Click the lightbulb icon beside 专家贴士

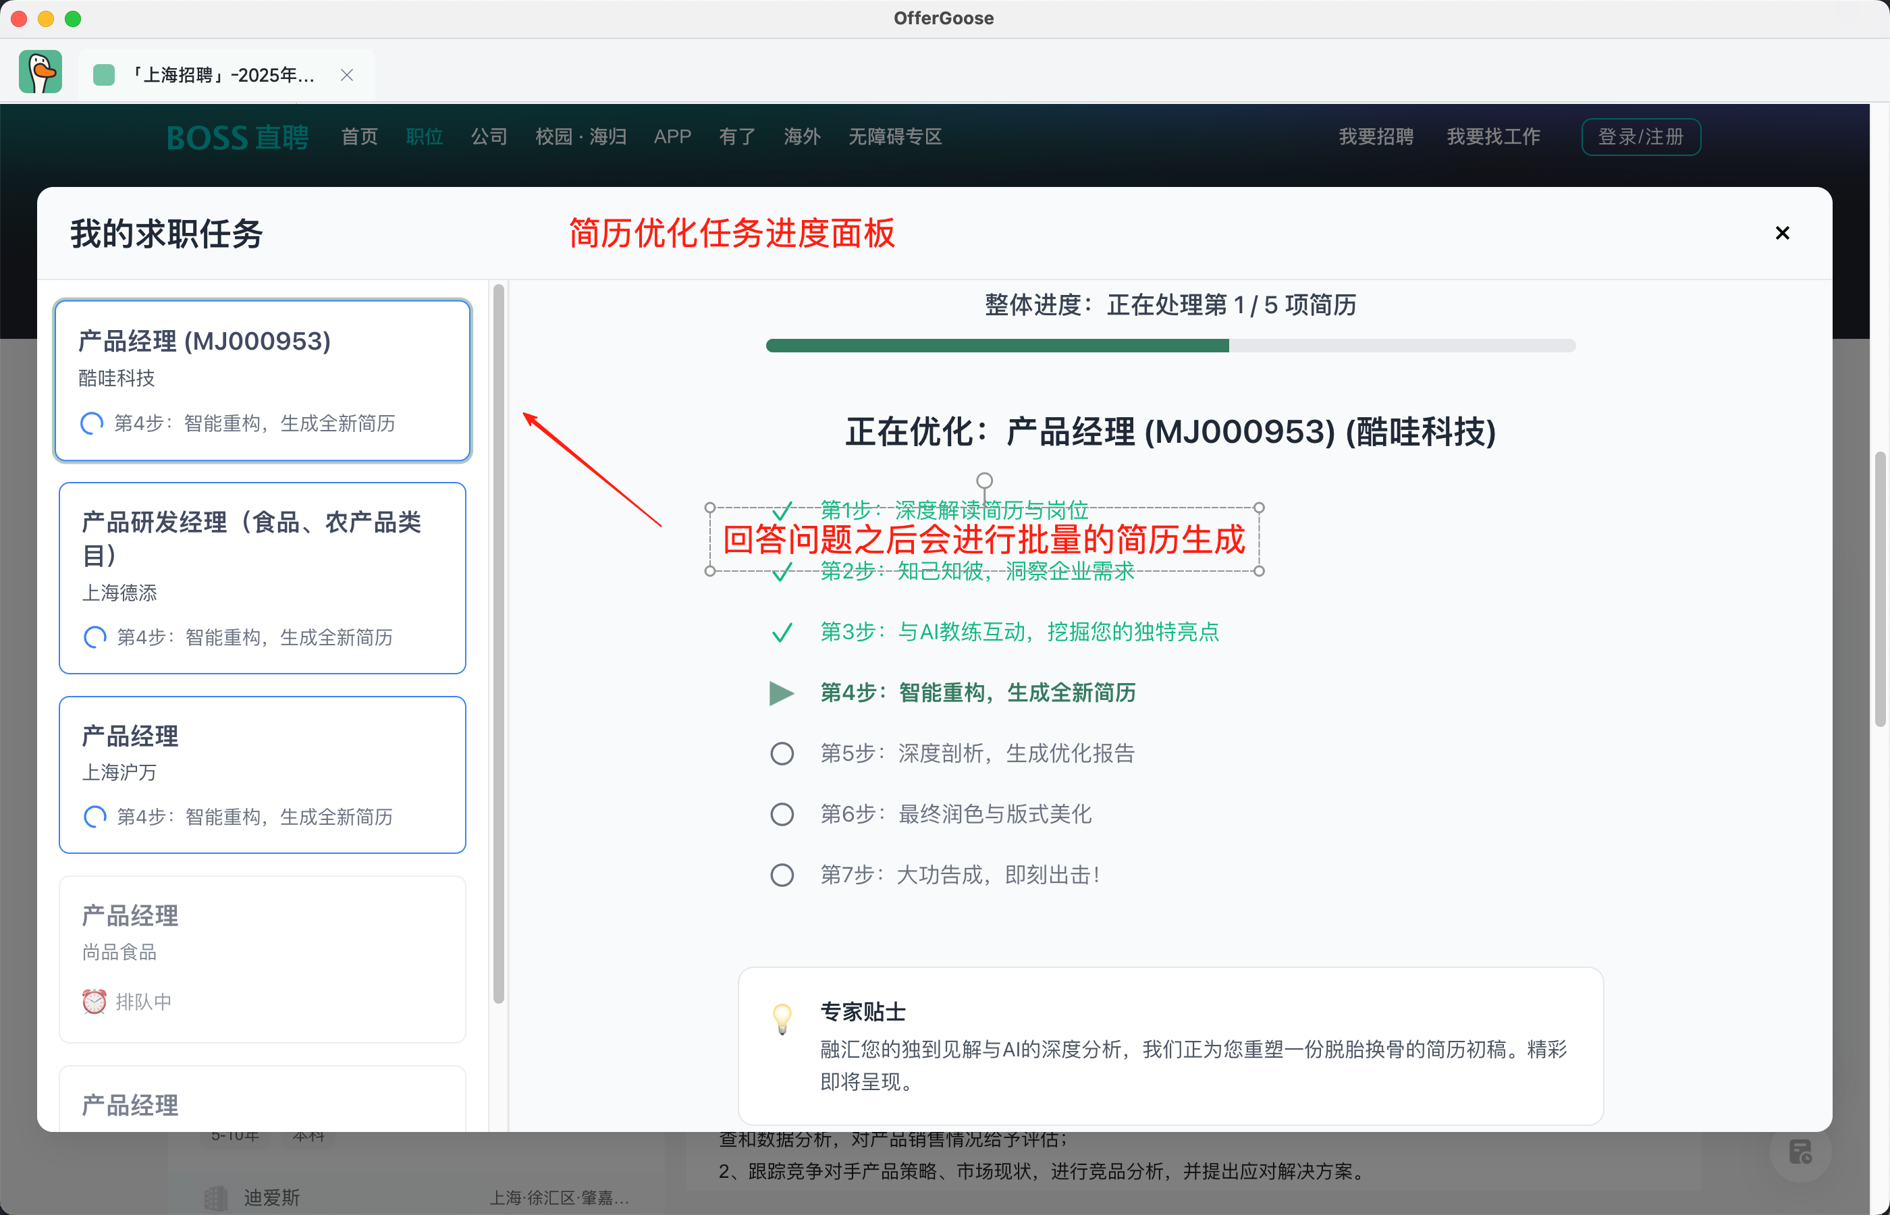pyautogui.click(x=782, y=1018)
